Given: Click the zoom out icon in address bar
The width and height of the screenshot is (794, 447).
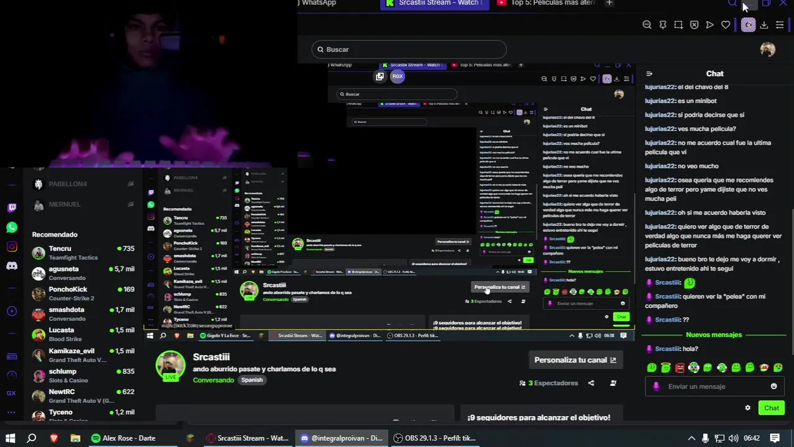Looking at the screenshot, I should click(647, 25).
